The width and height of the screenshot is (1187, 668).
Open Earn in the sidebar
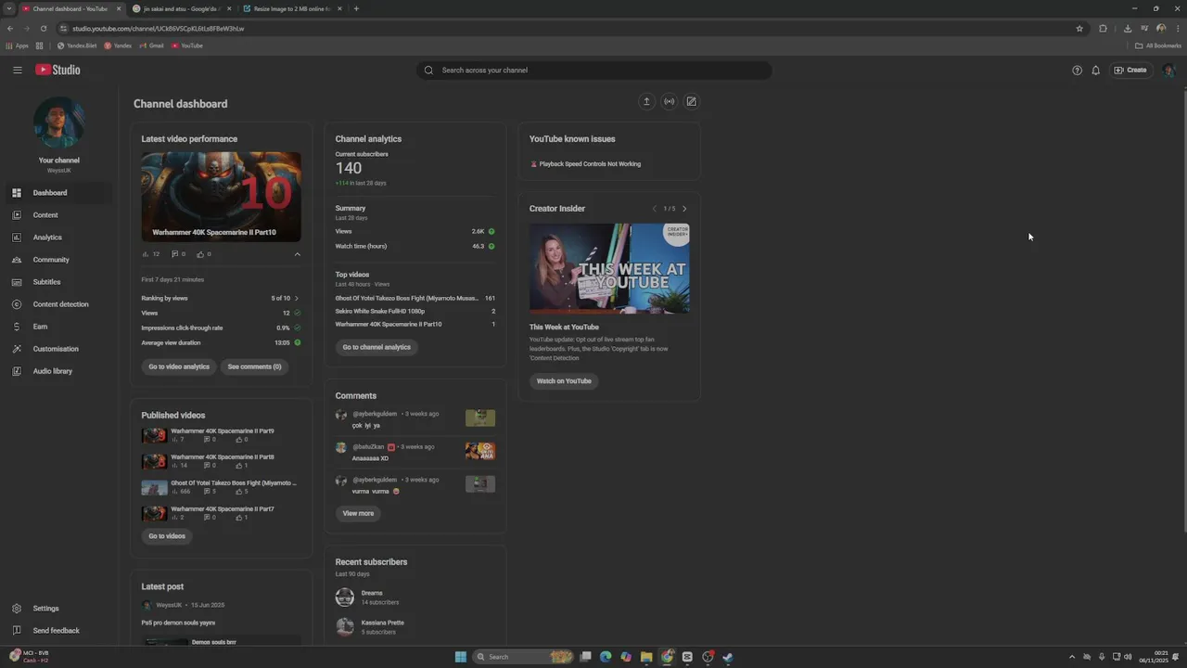57,327
